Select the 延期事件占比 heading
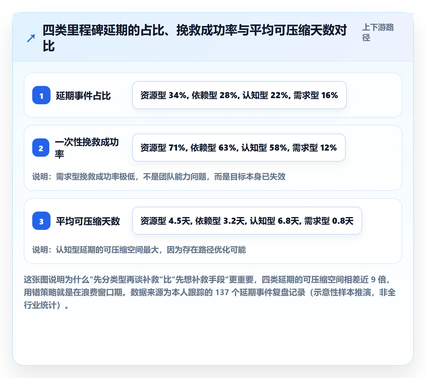The height and width of the screenshot is (378, 426). pyautogui.click(x=83, y=96)
